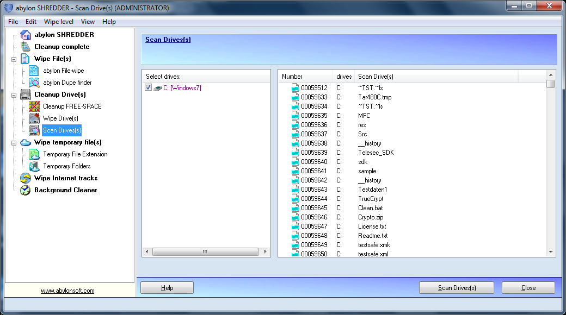This screenshot has height=315, width=566.
Task: Click the file icon for 00059648
Action: (296, 235)
